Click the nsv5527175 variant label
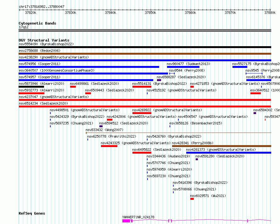Viewport: 280px width, 224px height. click(x=256, y=64)
